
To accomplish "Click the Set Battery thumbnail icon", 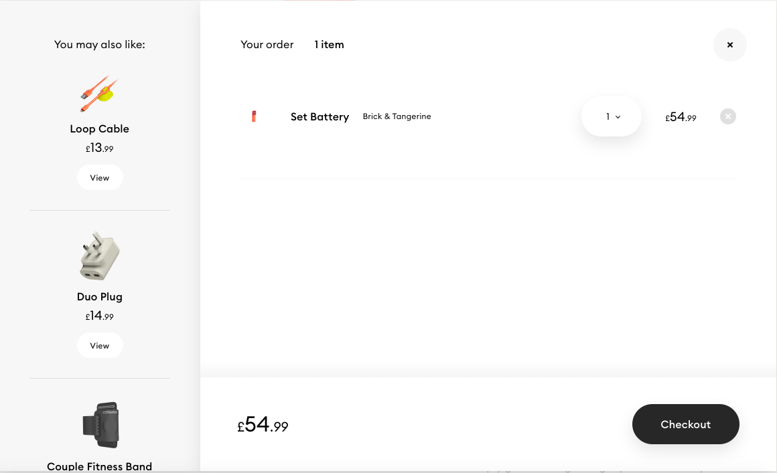I will (x=254, y=116).
